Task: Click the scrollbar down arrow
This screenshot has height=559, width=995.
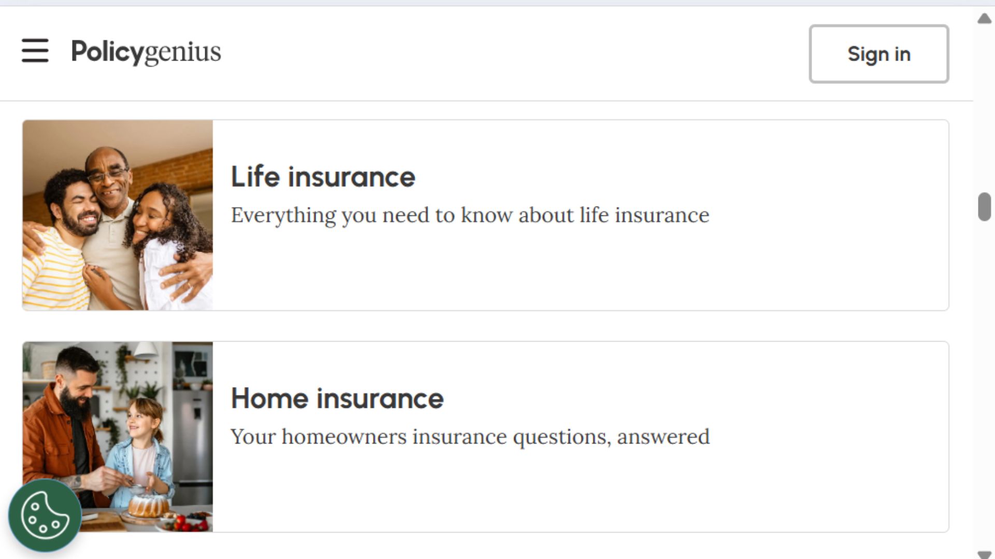Action: (x=984, y=554)
